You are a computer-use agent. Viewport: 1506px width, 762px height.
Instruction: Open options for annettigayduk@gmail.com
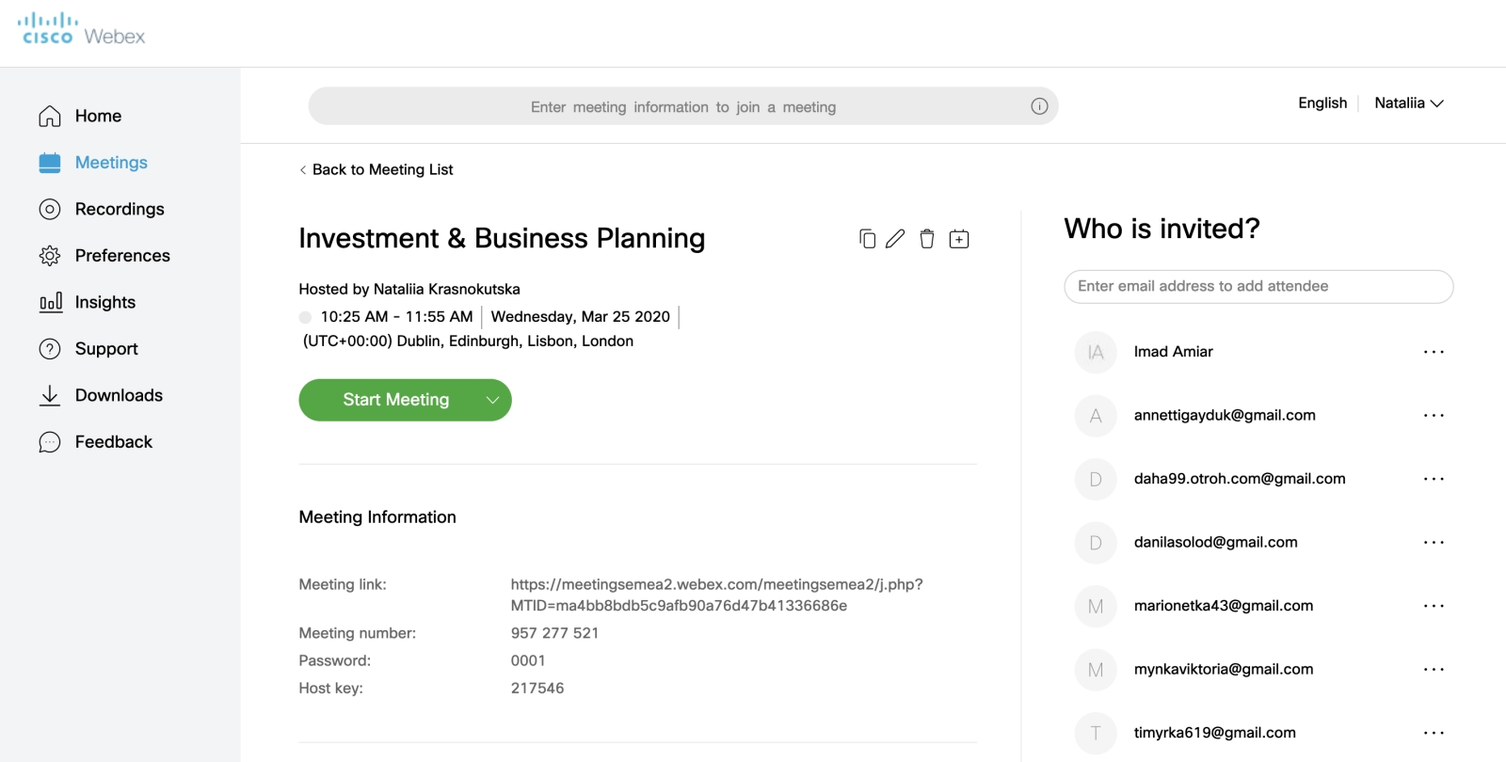tap(1433, 416)
